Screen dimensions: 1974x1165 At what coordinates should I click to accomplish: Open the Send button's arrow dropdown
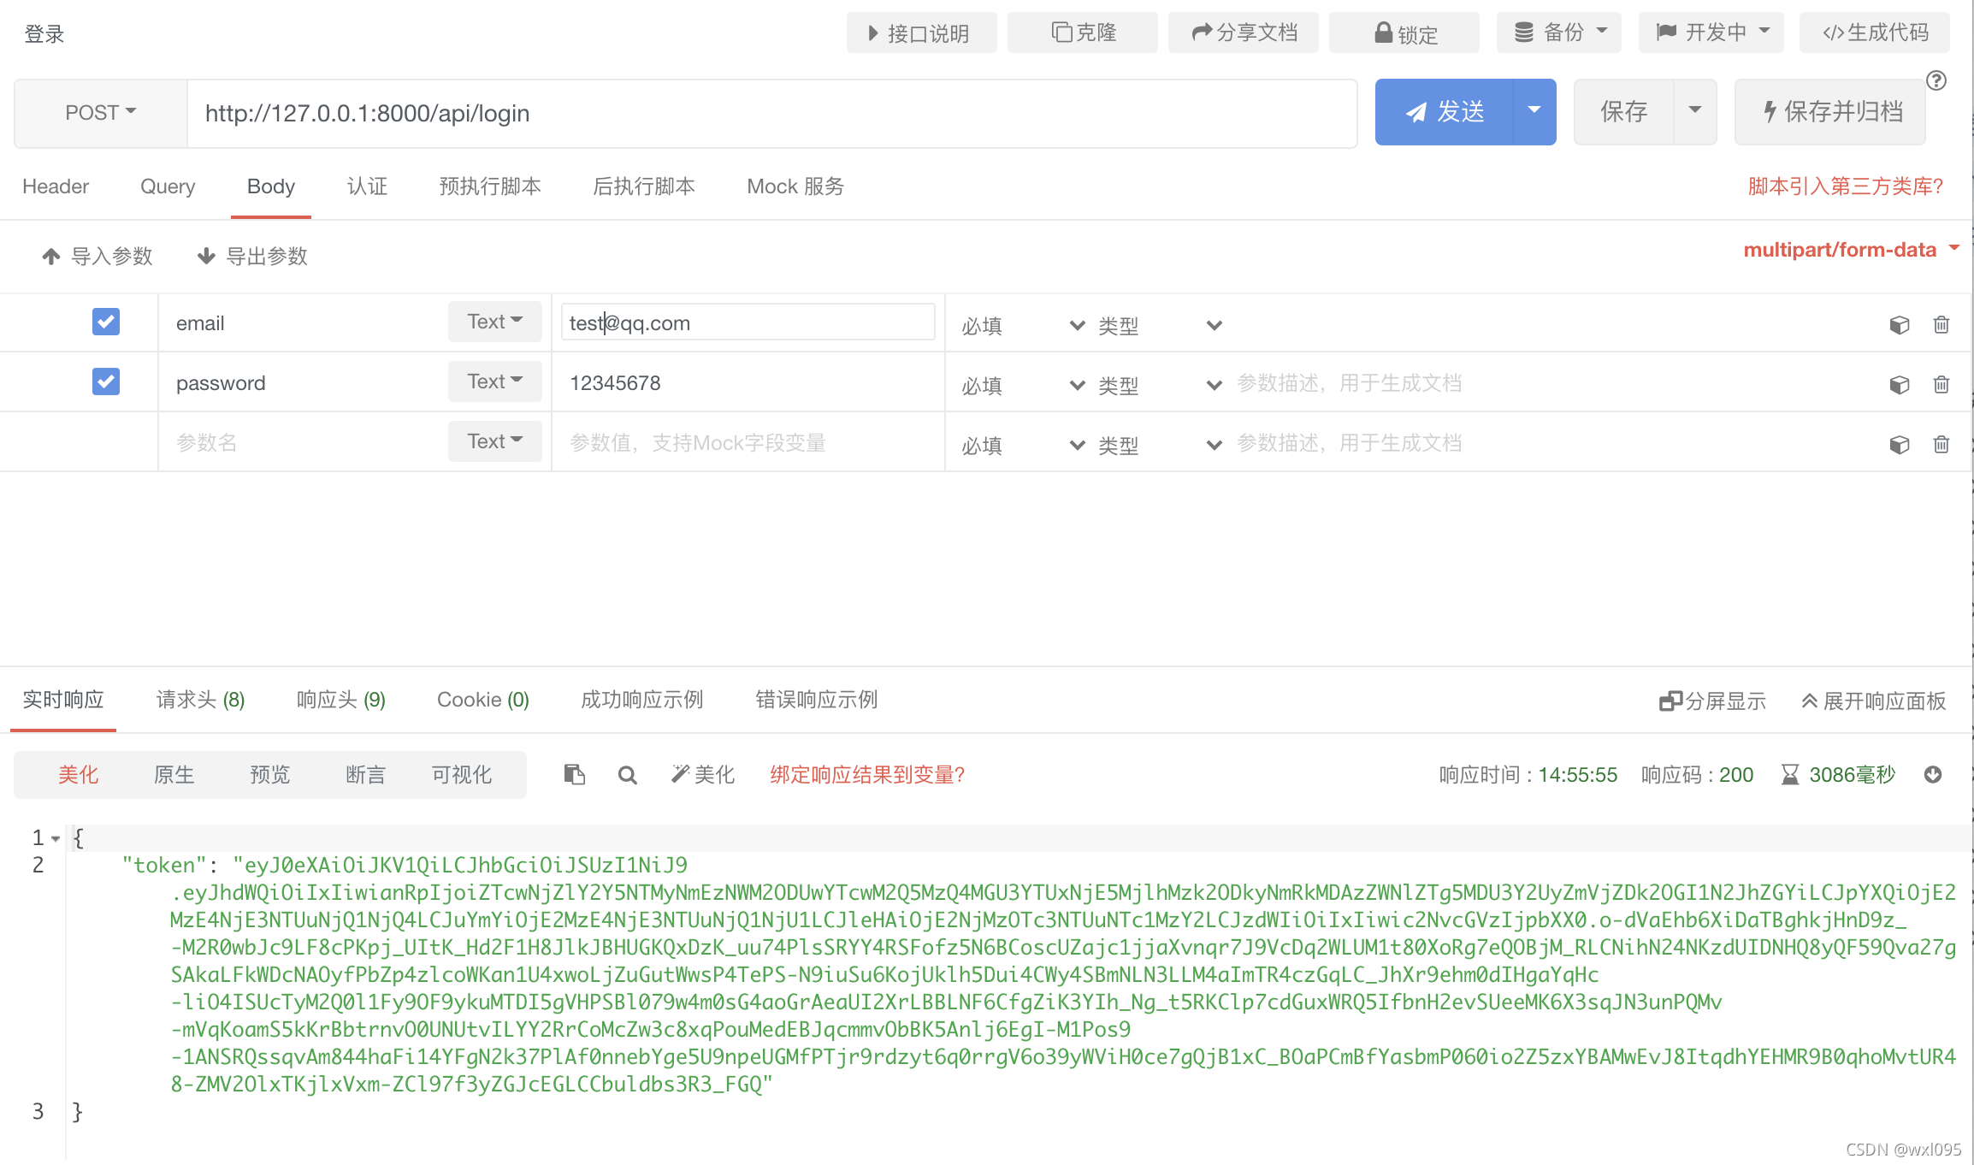[x=1534, y=111]
